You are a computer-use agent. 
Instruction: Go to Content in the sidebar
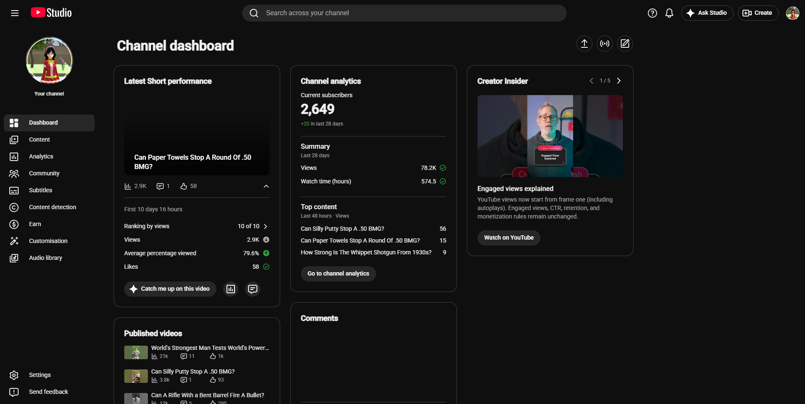(x=49, y=139)
